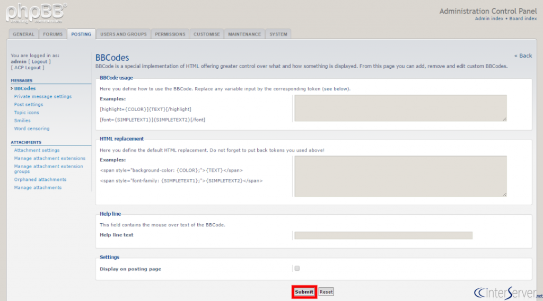Click the Display on posting page label

point(130,269)
